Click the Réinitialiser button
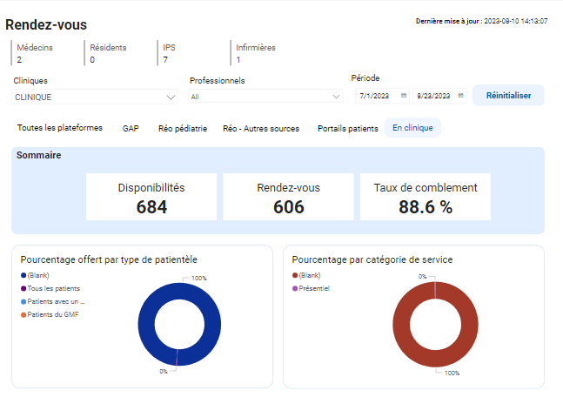Viewport: 563px width, 397px height. click(508, 96)
